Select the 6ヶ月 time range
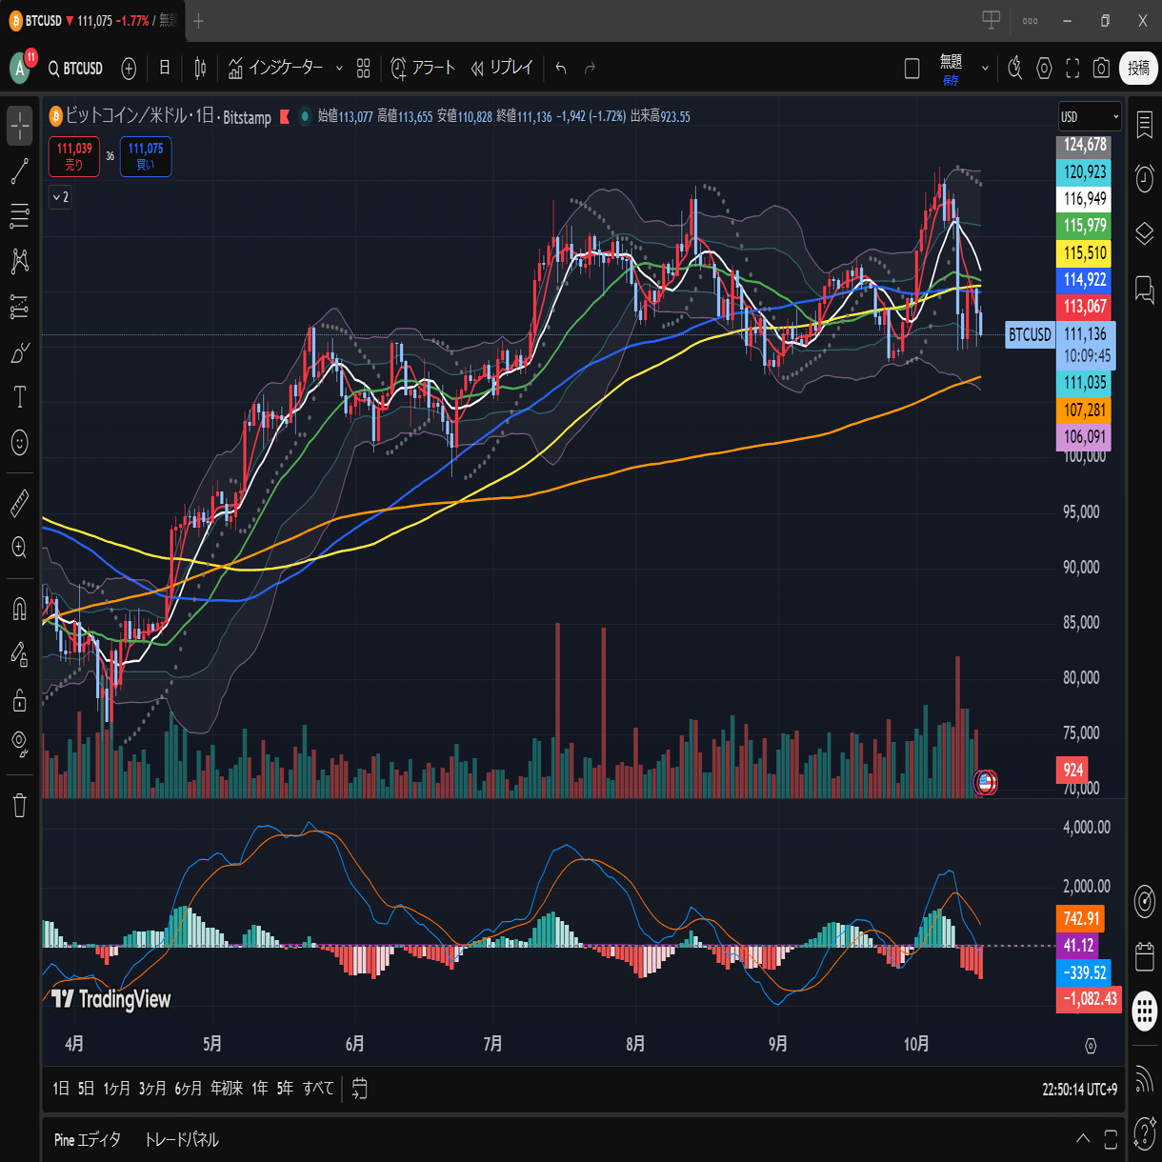The image size is (1162, 1162). [x=189, y=1088]
